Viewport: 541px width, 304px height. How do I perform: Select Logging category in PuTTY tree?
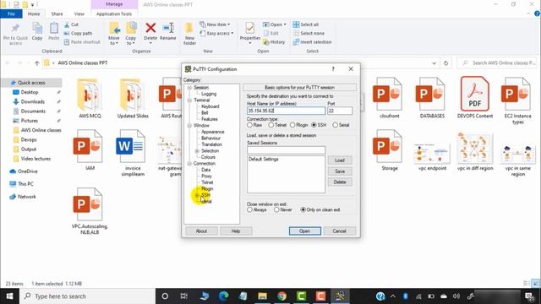209,94
